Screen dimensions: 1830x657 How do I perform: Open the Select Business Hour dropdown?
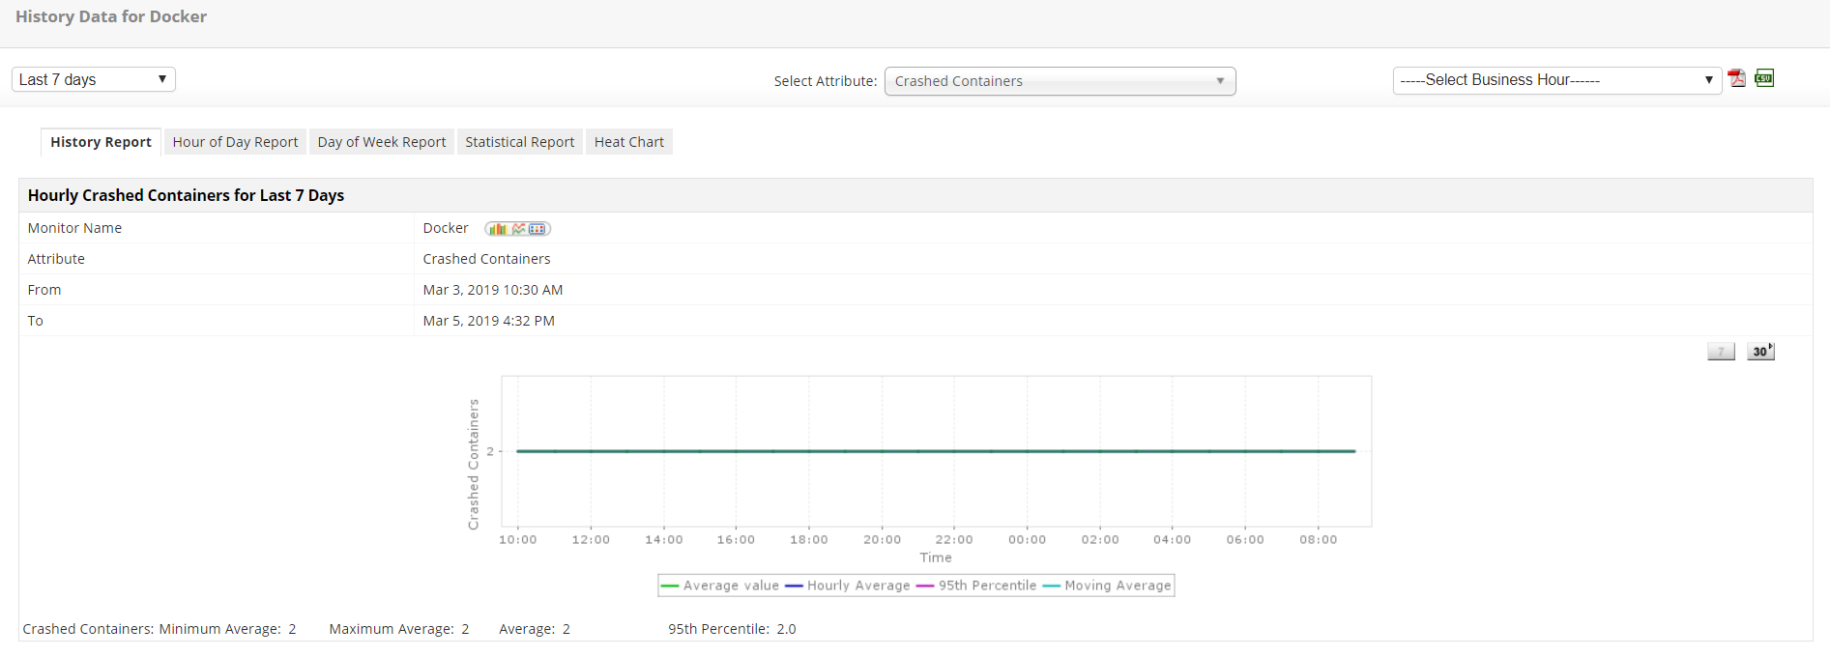(1556, 80)
